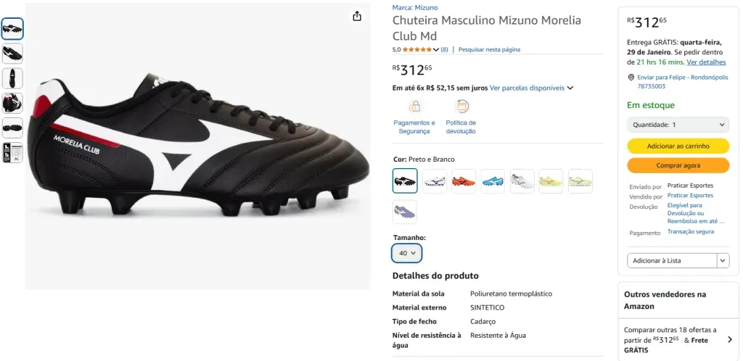The width and height of the screenshot is (743, 361).
Task: Open star rating breakdown chevron
Action: tap(436, 49)
